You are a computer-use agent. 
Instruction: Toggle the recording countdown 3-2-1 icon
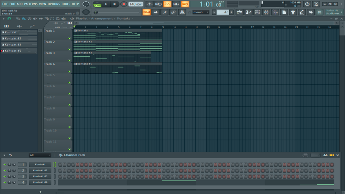click(167, 4)
